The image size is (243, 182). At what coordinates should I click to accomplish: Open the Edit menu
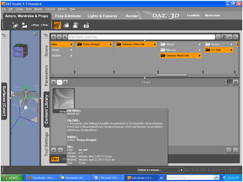point(11,9)
